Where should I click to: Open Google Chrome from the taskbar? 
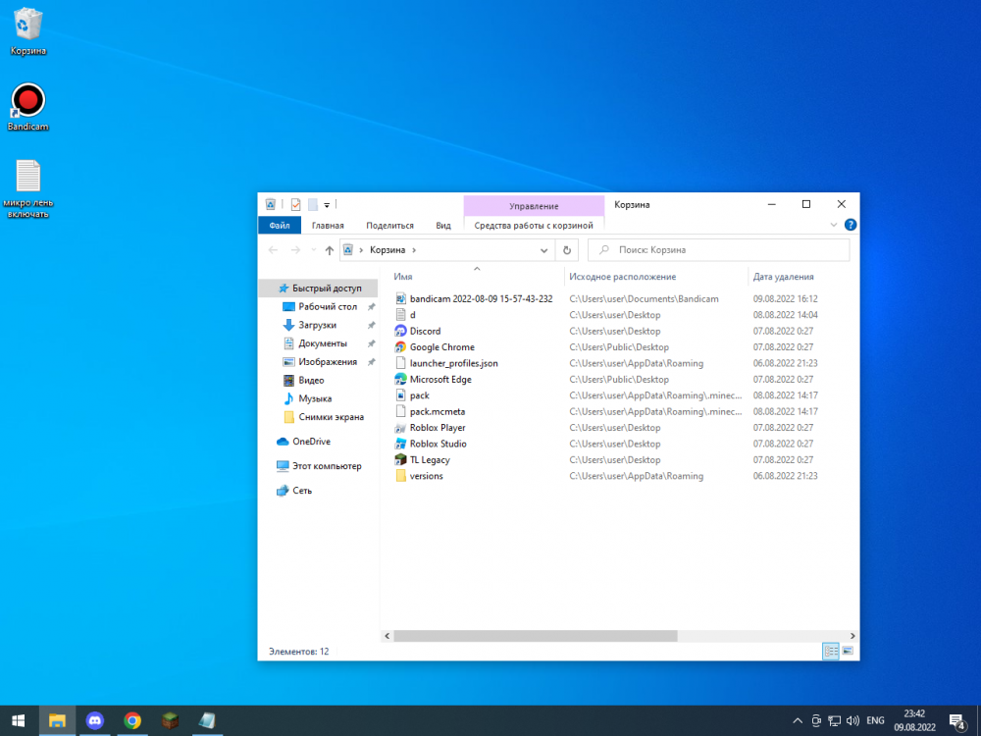tap(132, 721)
